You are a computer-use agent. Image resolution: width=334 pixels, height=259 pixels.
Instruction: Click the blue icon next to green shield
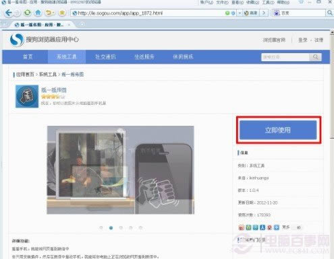(x=233, y=13)
